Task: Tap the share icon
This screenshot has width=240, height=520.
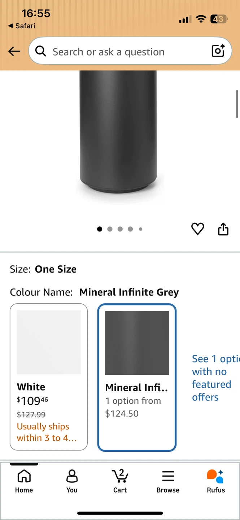Action: tap(223, 229)
